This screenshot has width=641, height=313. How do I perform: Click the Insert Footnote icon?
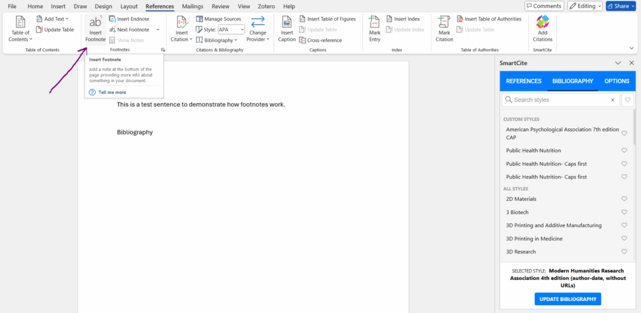point(95,24)
